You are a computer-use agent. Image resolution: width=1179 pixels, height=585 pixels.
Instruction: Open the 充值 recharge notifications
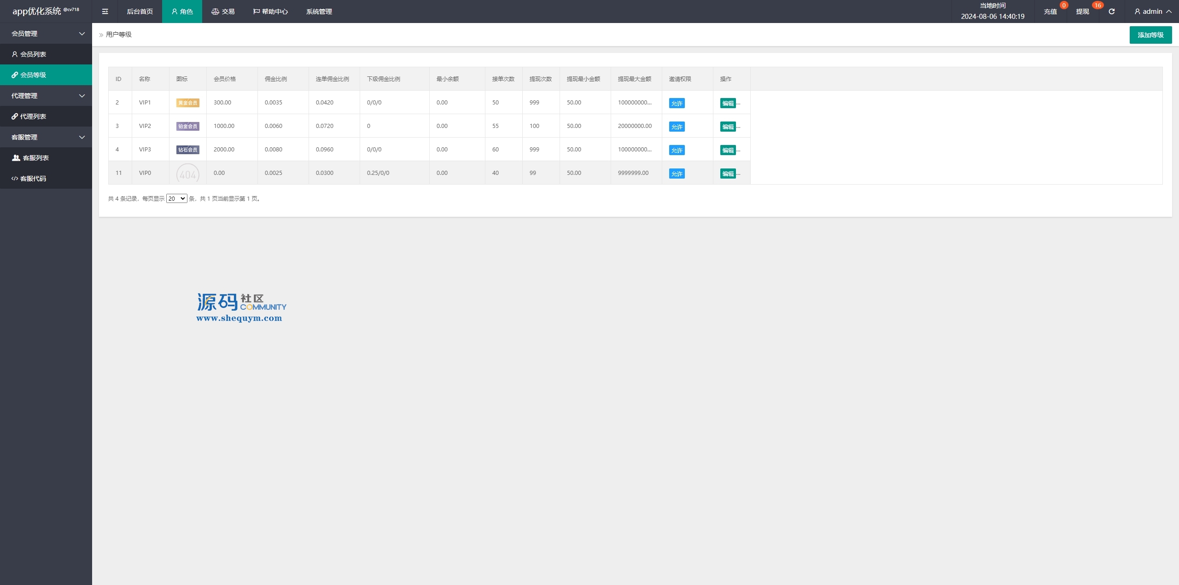[x=1050, y=12]
